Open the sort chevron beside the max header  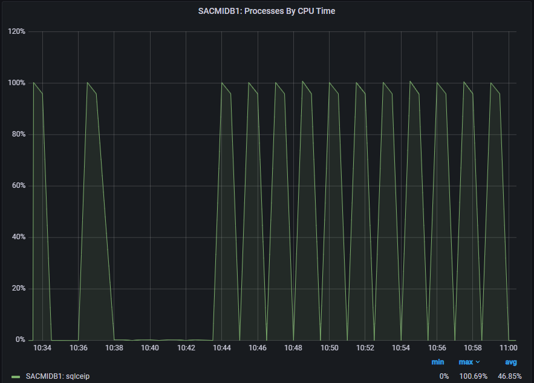[x=478, y=361]
